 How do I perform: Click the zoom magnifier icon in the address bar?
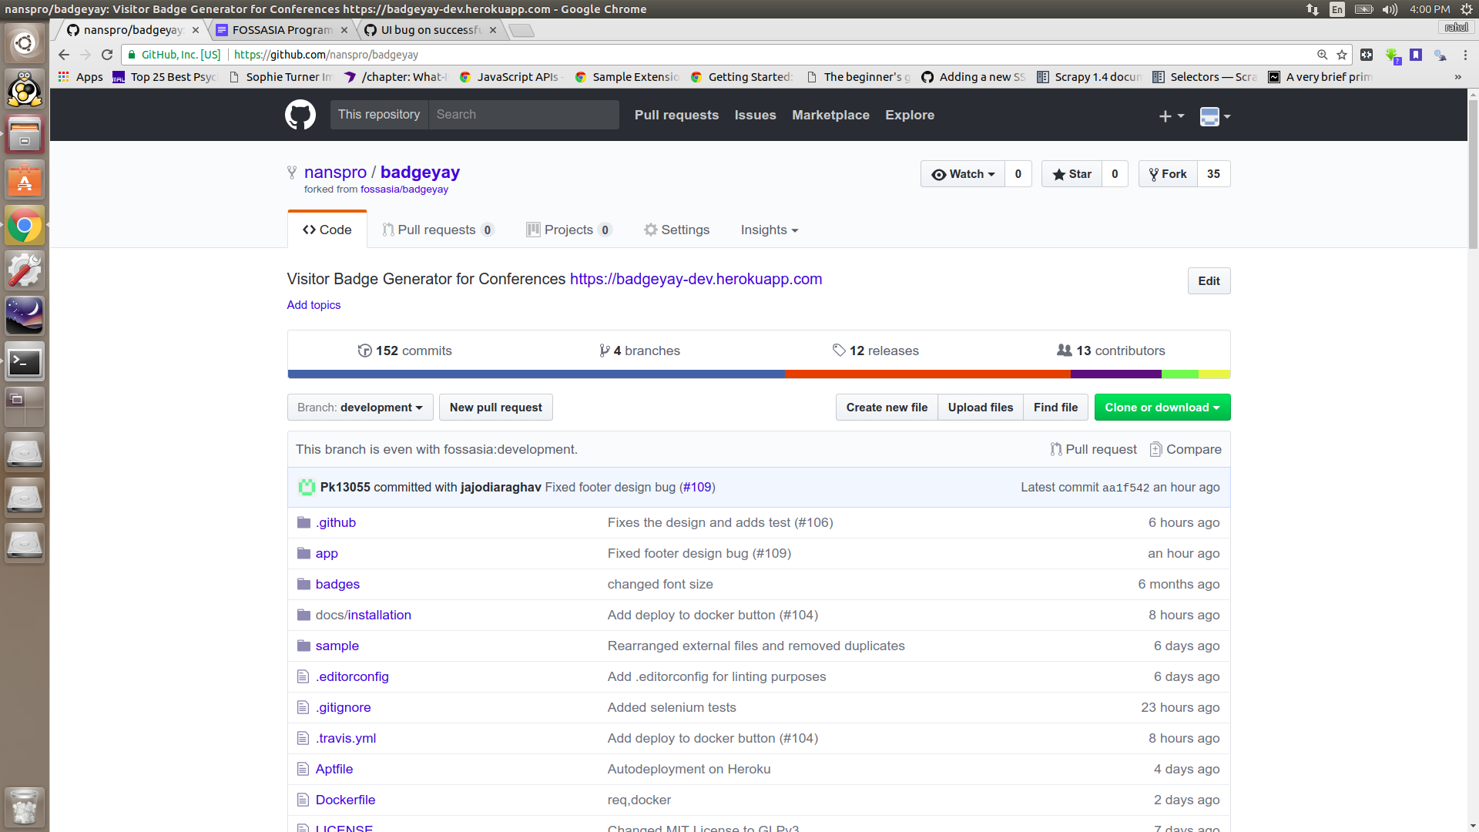1322,55
